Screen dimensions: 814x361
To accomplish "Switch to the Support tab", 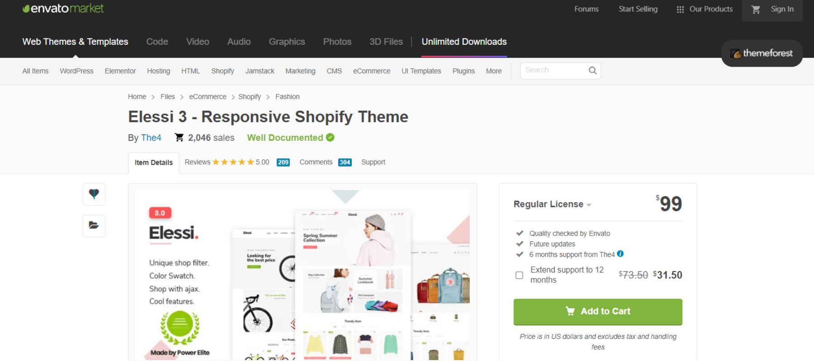I will [373, 162].
